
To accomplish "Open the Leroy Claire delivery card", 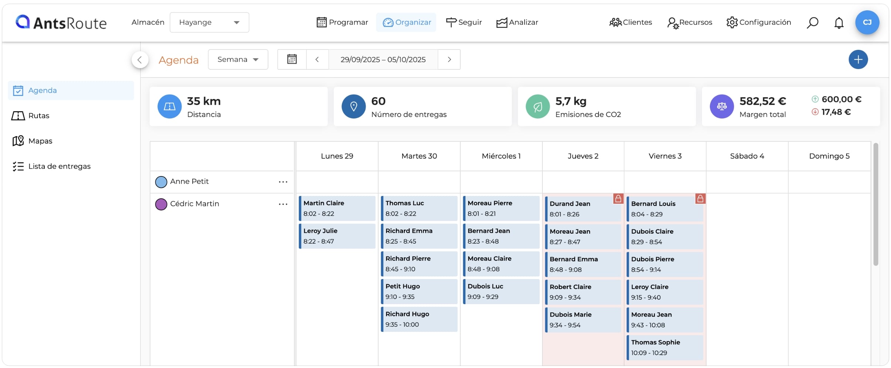I will pos(665,292).
